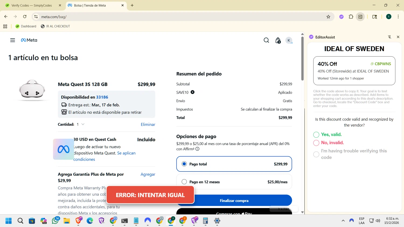Open the Chrome three-dot menu

coord(398,17)
